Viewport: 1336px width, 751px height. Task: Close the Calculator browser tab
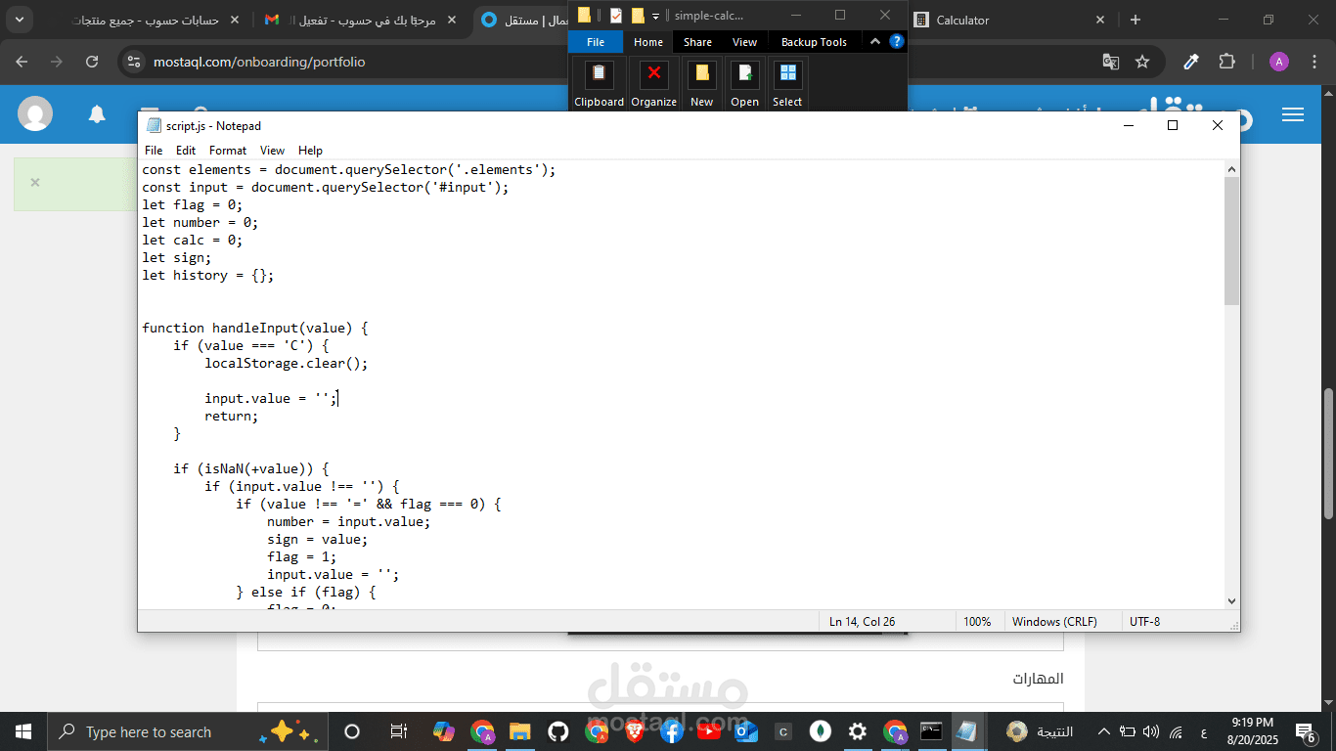click(1100, 20)
